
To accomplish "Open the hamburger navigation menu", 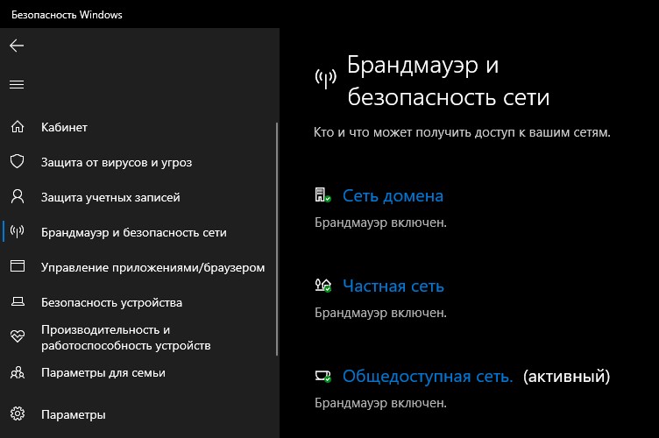I will (x=17, y=84).
